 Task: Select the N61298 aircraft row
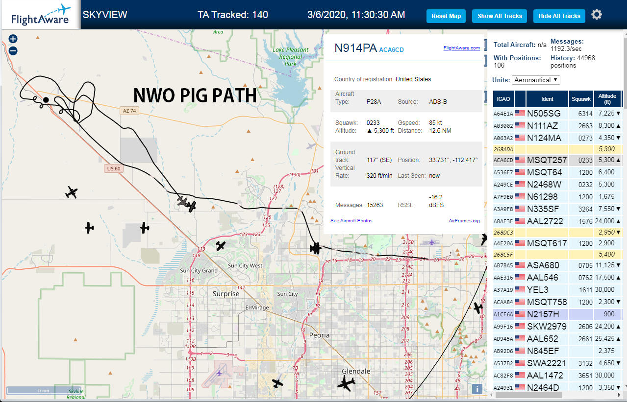pyautogui.click(x=557, y=197)
